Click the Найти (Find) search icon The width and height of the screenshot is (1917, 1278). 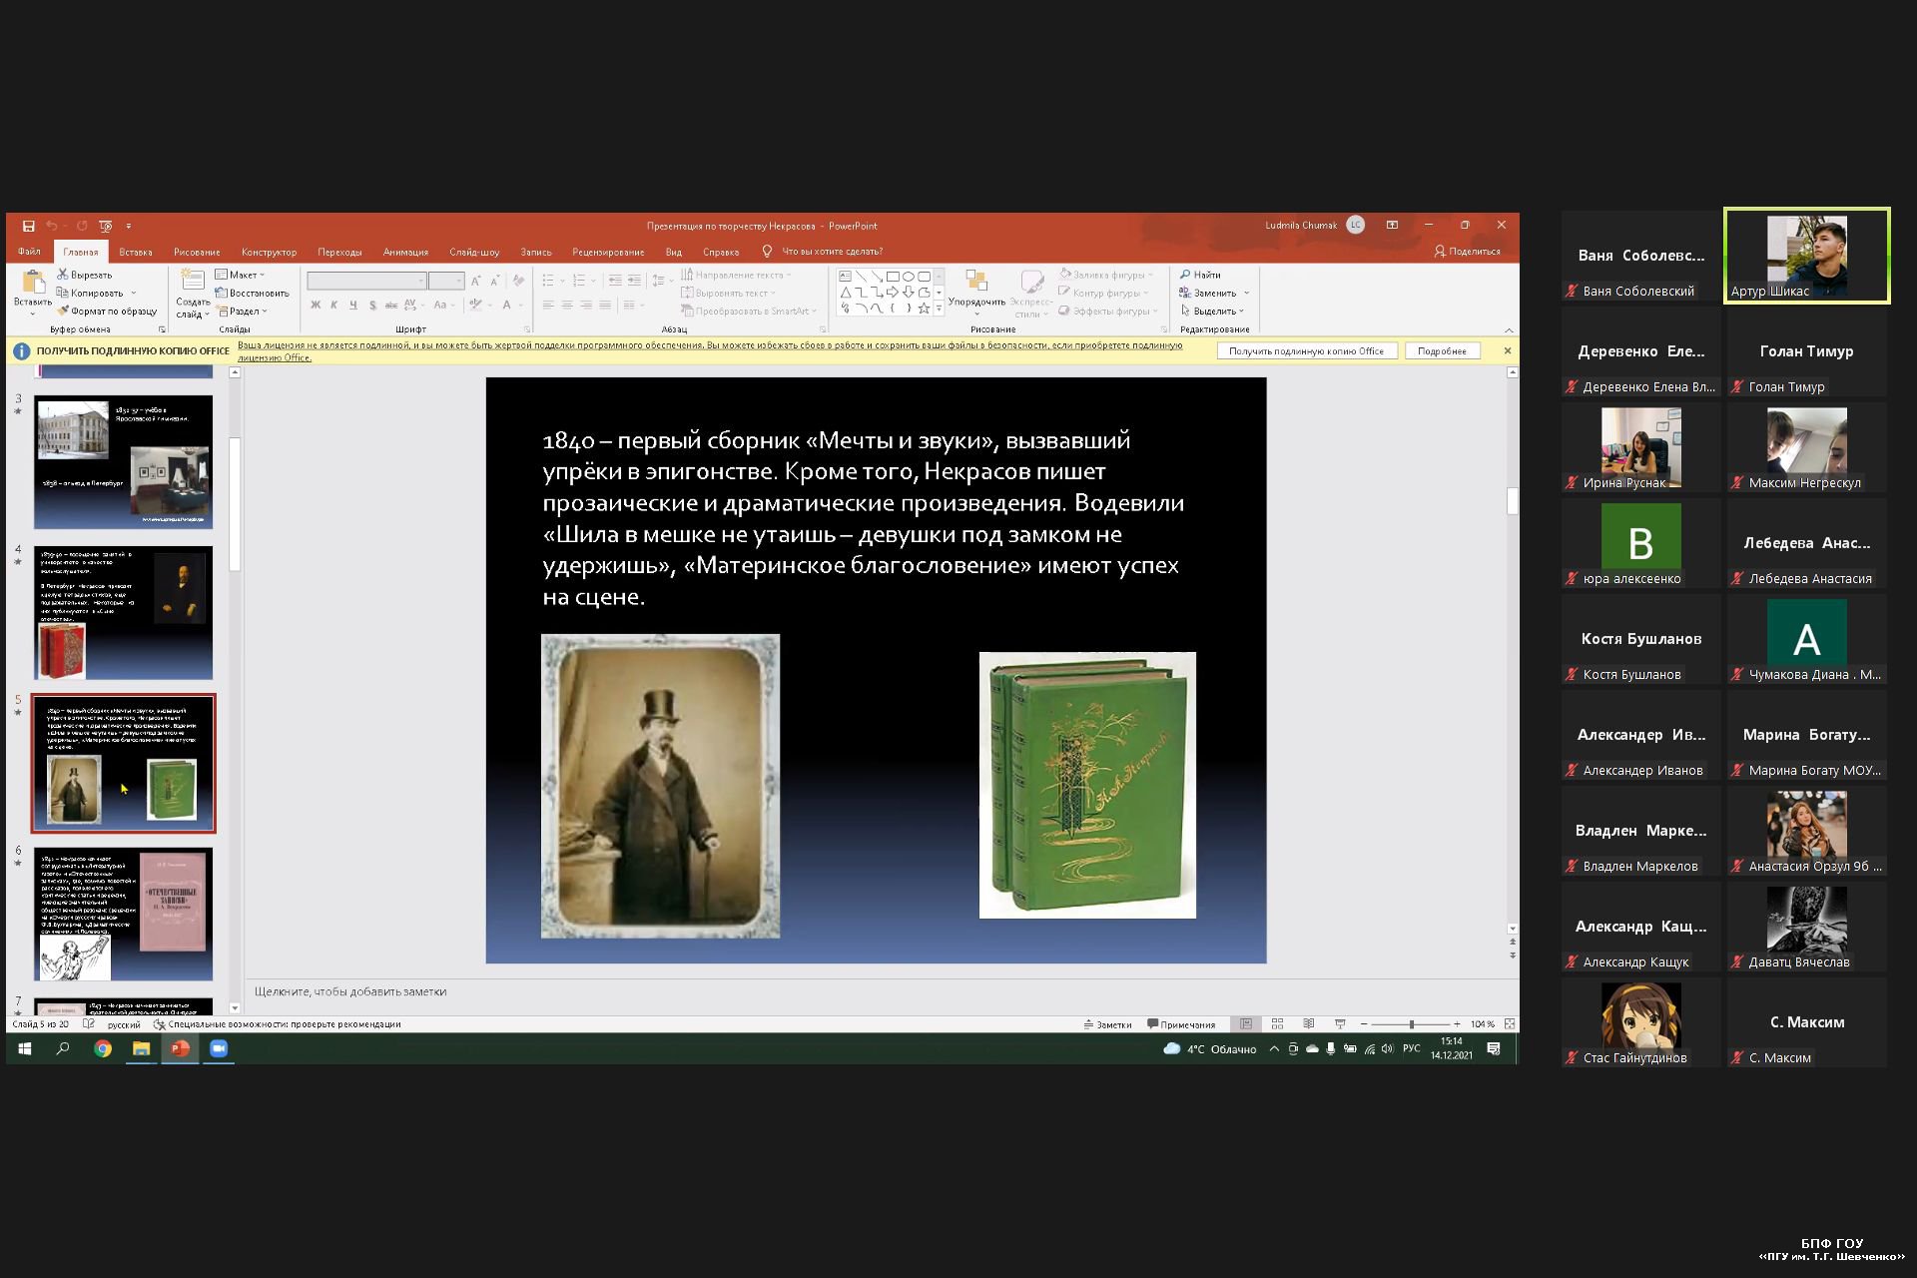1185,275
